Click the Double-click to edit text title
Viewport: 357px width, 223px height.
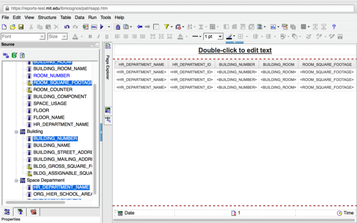(x=235, y=51)
